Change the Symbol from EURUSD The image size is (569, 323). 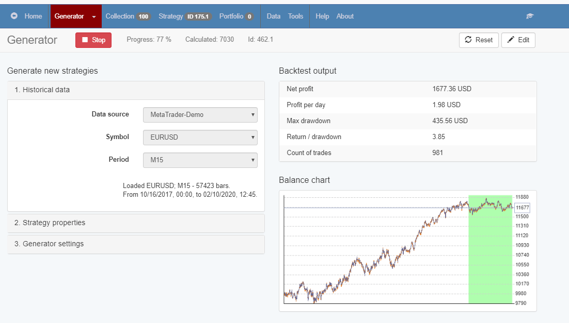200,137
